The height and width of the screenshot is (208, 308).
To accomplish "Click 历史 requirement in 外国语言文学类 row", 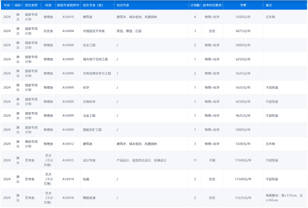I will coord(212,31).
